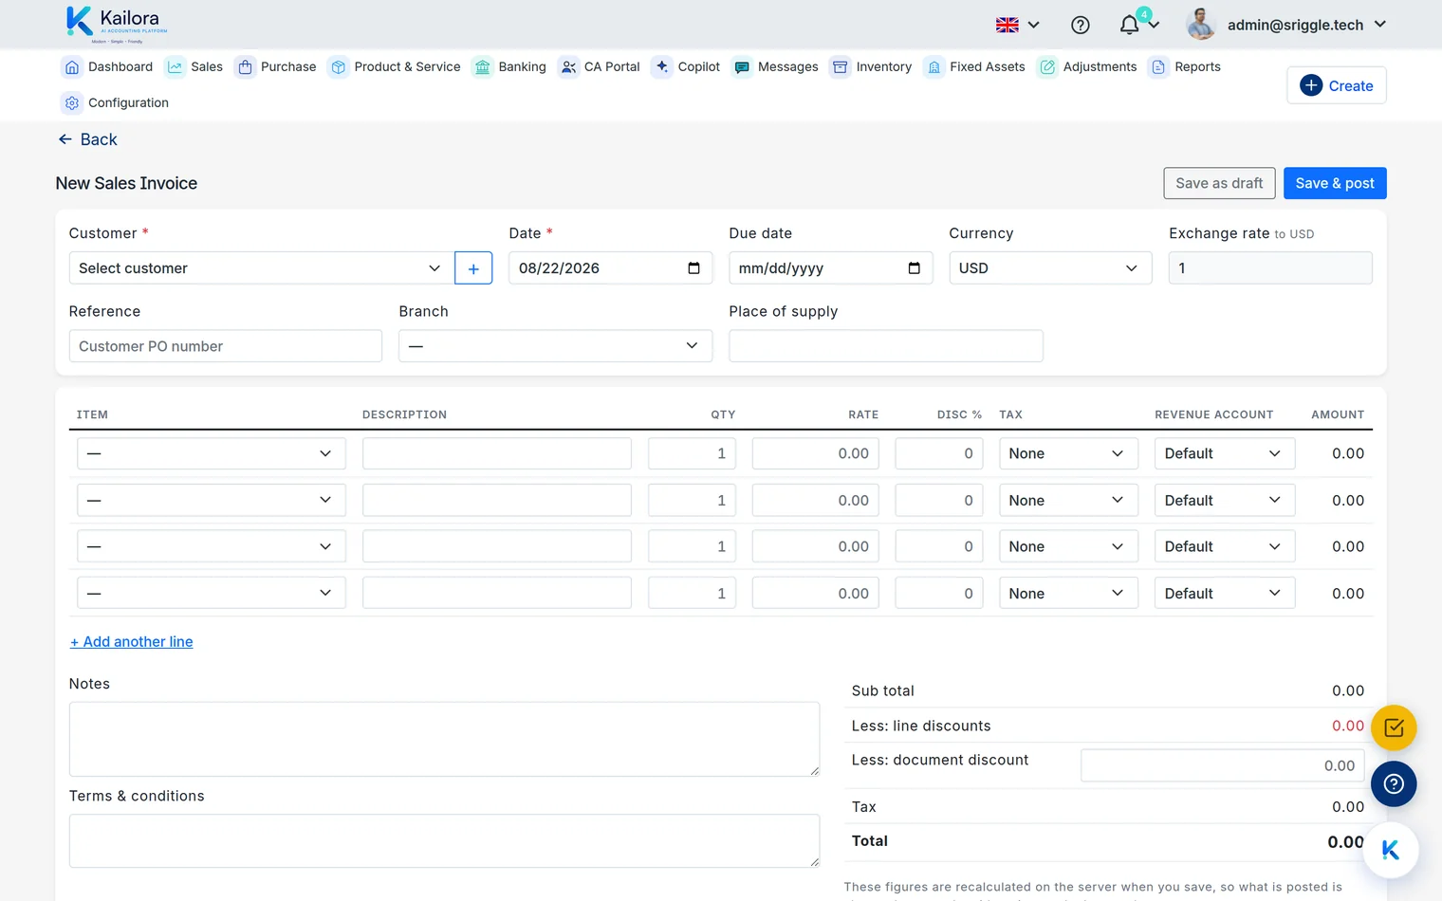Image resolution: width=1442 pixels, height=901 pixels.
Task: Open the first line Item dropdown
Action: [x=211, y=453]
